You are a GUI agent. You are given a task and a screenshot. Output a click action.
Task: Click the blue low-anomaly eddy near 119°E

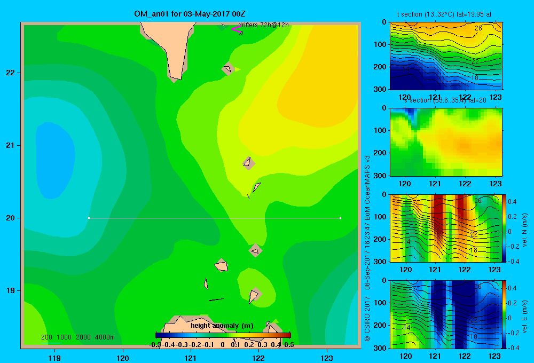[x=54, y=160]
